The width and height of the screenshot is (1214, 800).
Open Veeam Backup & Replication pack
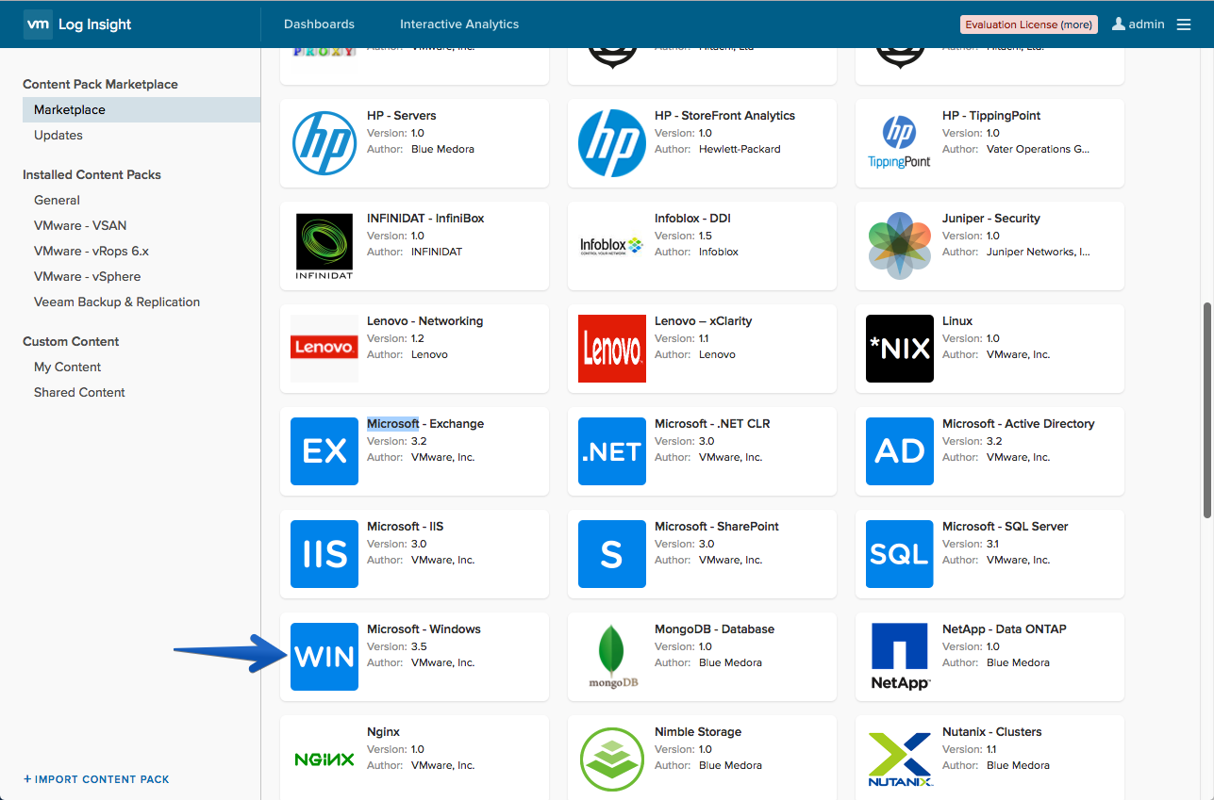(x=117, y=302)
